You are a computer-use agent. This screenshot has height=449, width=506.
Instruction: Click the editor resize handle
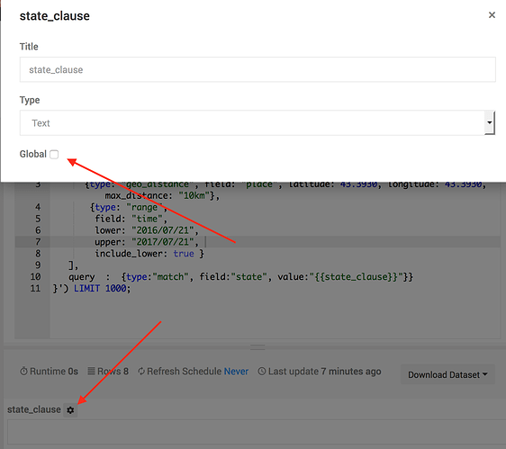(258, 347)
